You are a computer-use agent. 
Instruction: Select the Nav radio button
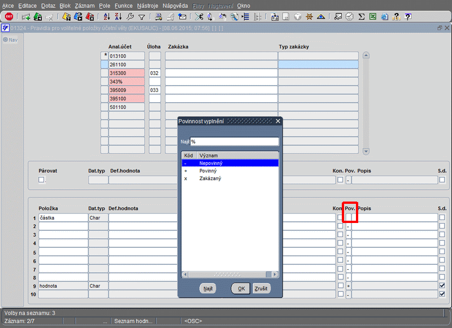tap(5, 40)
